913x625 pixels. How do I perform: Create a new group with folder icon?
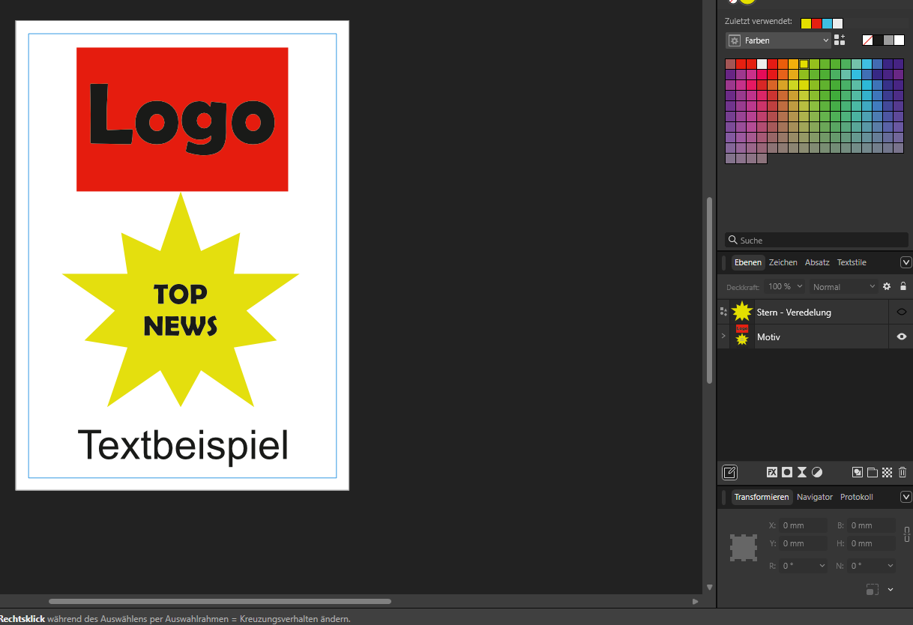[x=873, y=472]
